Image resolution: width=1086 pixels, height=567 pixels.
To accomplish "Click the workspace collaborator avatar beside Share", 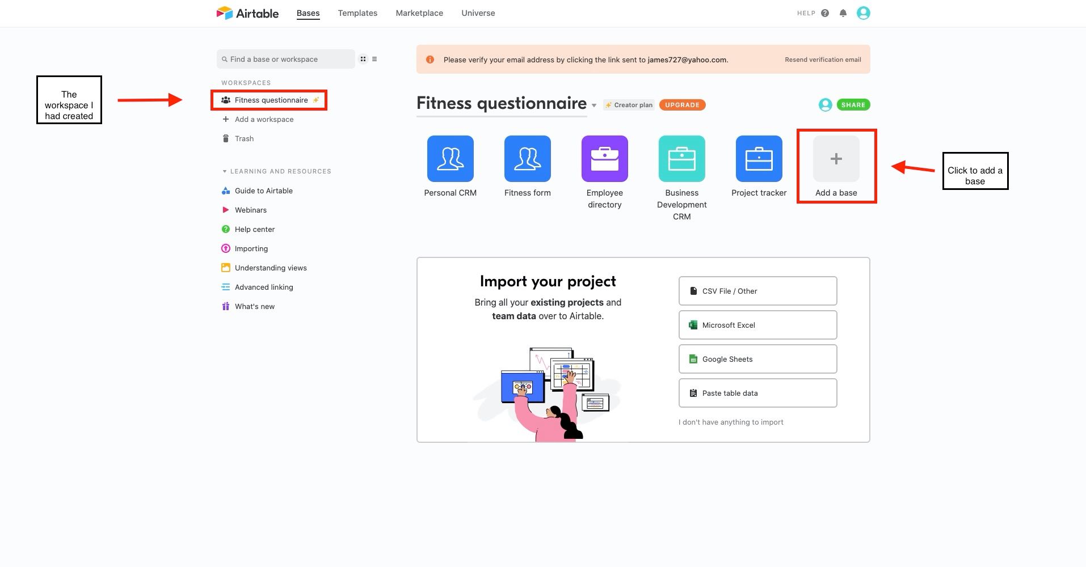I will point(826,105).
